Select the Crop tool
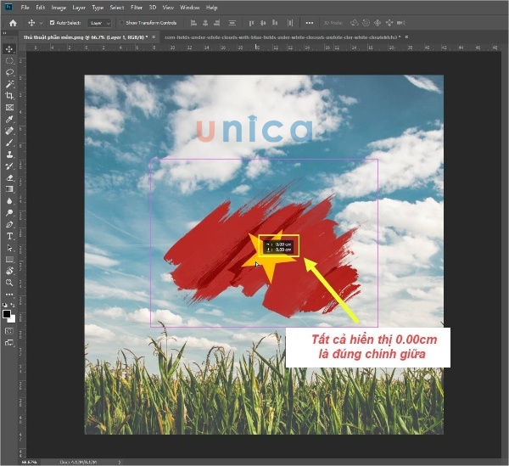The width and height of the screenshot is (509, 466). [9, 95]
